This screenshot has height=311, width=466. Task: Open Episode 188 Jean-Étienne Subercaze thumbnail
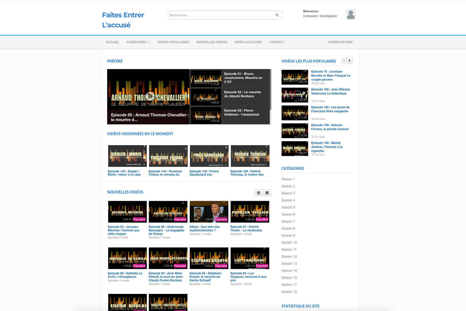295,95
